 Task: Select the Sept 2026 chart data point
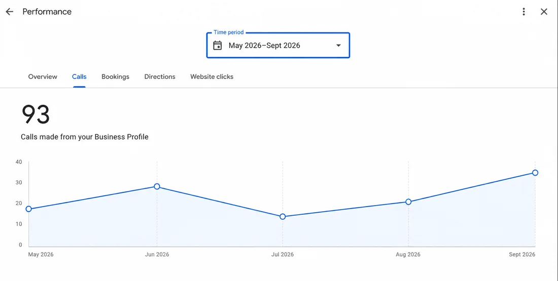pos(535,173)
